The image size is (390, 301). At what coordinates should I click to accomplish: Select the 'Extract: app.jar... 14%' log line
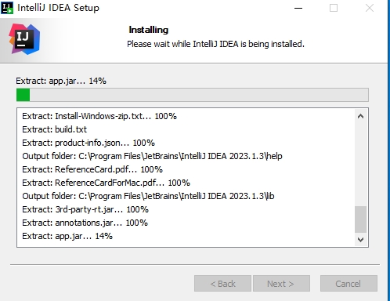67,236
